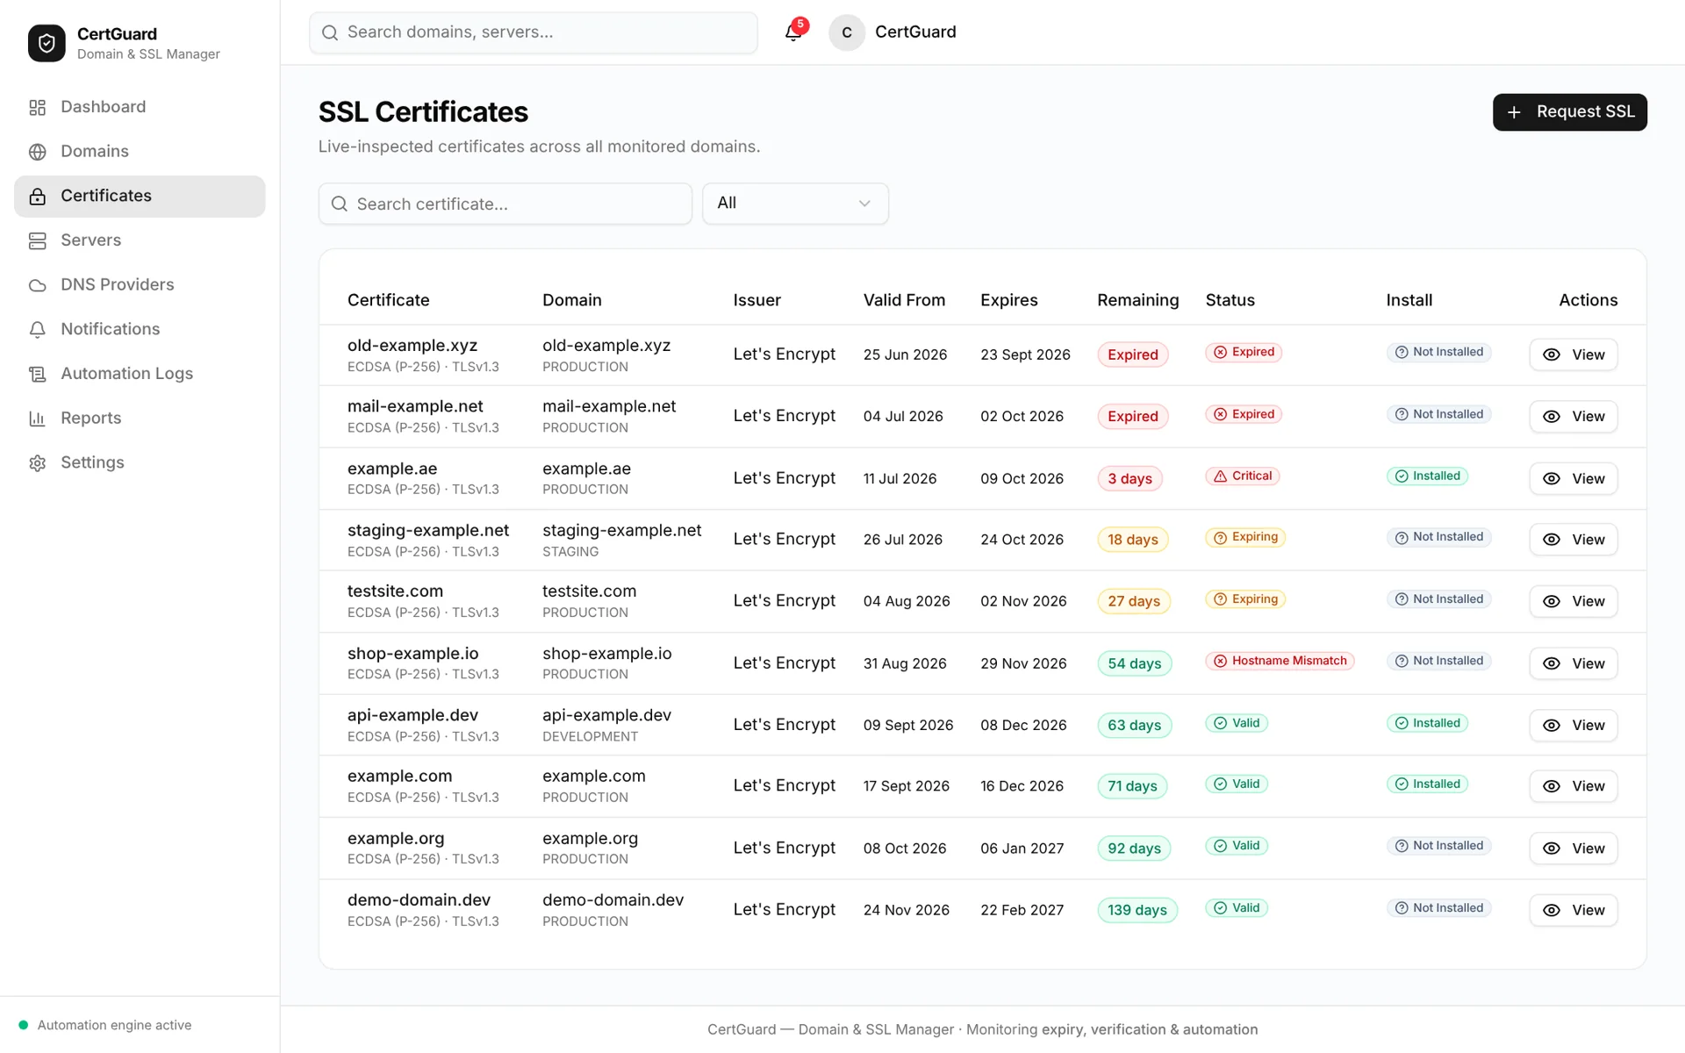Screen dimensions: 1685x1053
Task: Click the STAGING label under staging-example.net
Action: (570, 552)
